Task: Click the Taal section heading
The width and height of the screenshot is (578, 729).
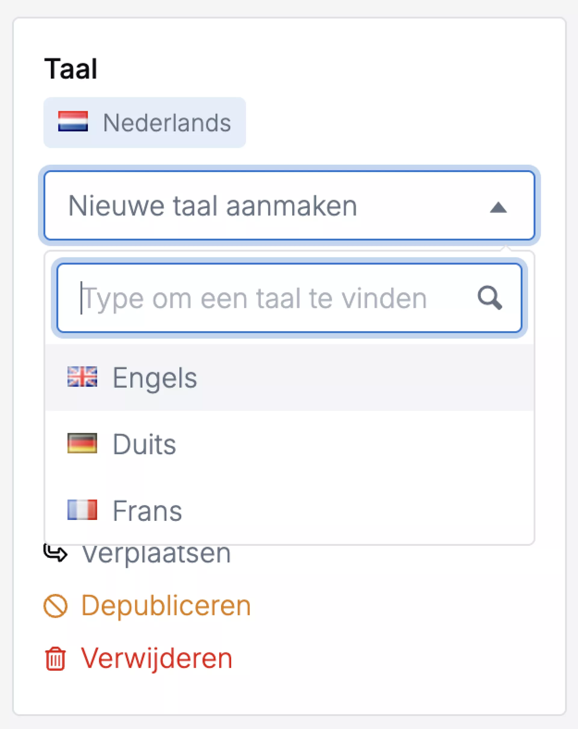Action: 71,69
